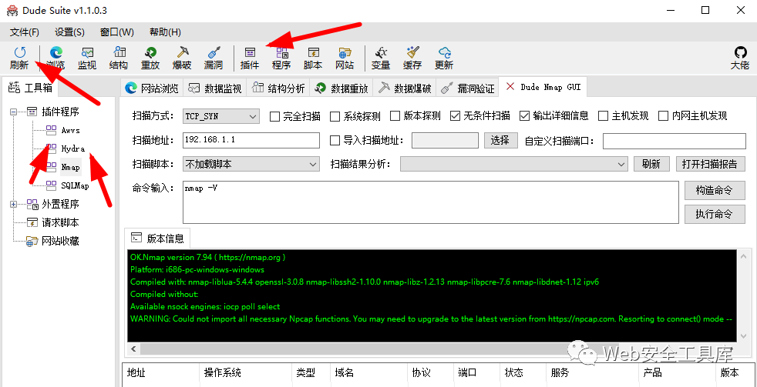Image resolution: width=757 pixels, height=387 pixels.
Task: Switch to the 网站浏览 tab
Action: tap(152, 88)
